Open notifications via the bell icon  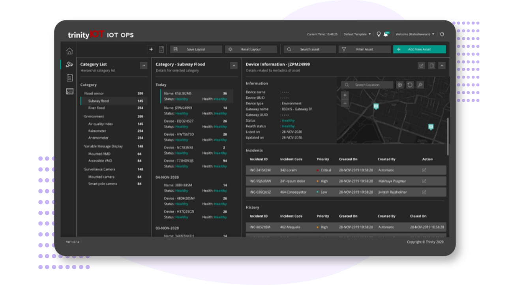[x=386, y=34]
